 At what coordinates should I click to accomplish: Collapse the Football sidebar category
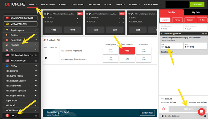click(36, 45)
